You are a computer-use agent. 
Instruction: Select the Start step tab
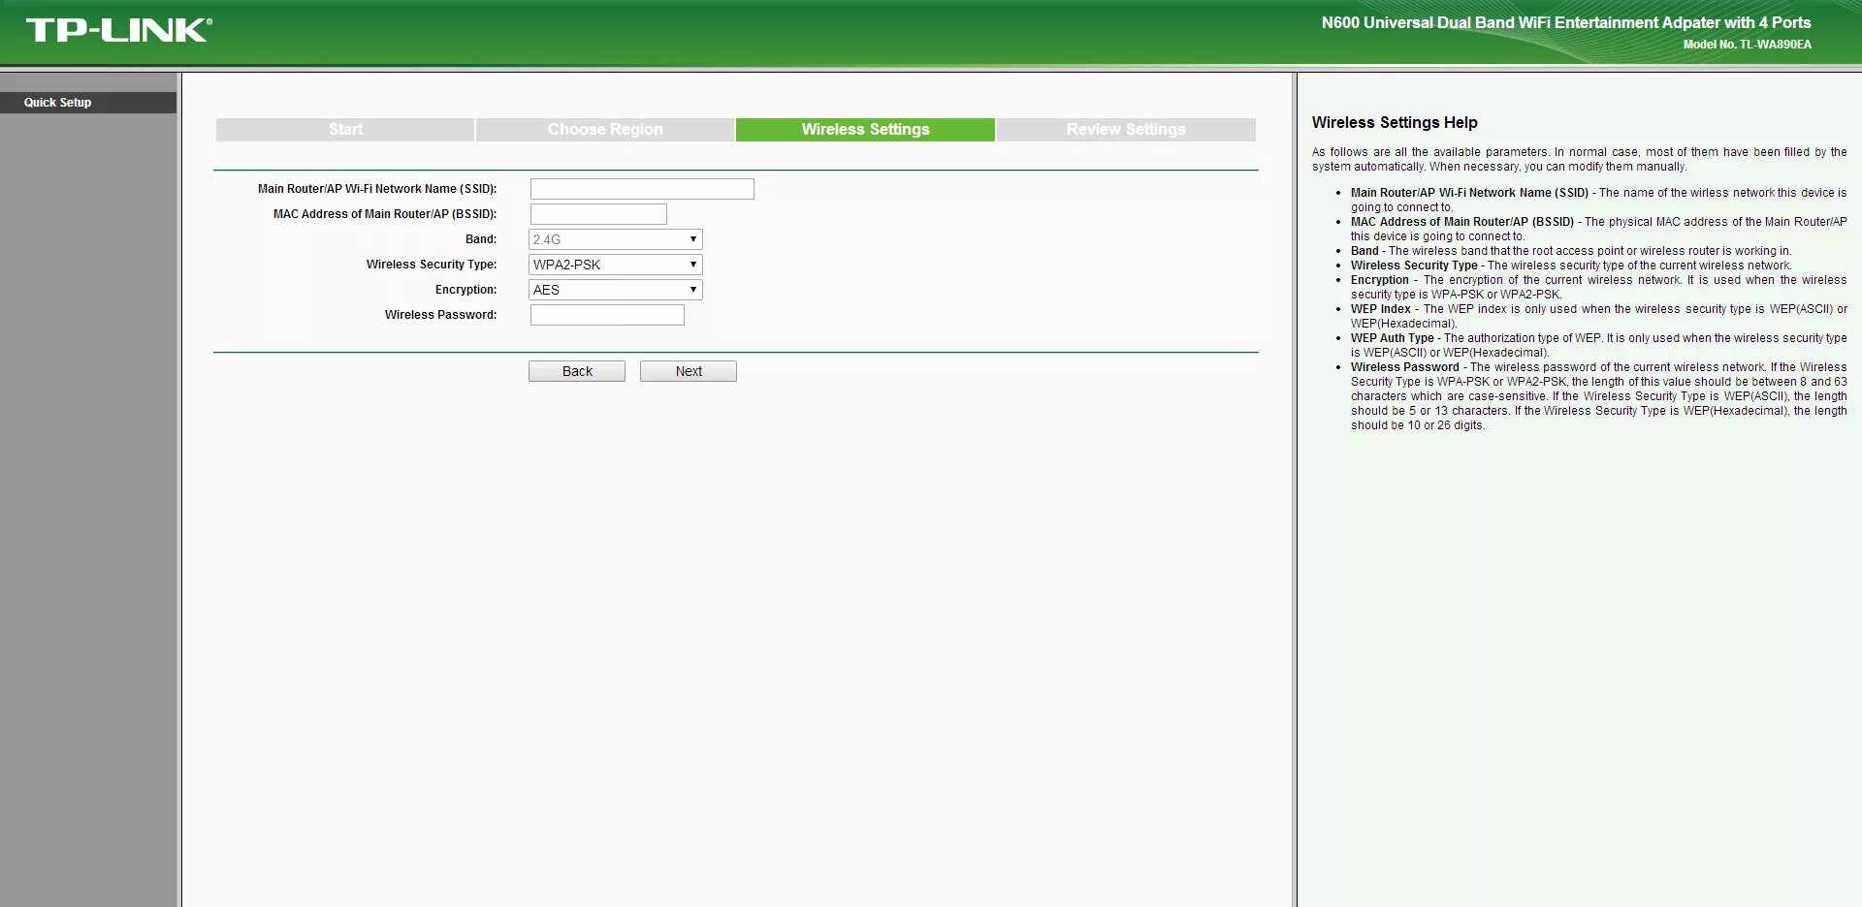[x=345, y=130]
